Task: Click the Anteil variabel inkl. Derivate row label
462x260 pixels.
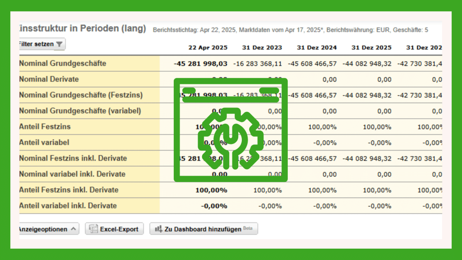Action: (x=68, y=206)
